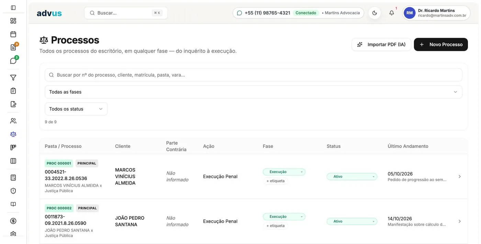Open the settings gear icon in sidebar
Image resolution: width=481 pixels, height=244 pixels.
click(13, 234)
